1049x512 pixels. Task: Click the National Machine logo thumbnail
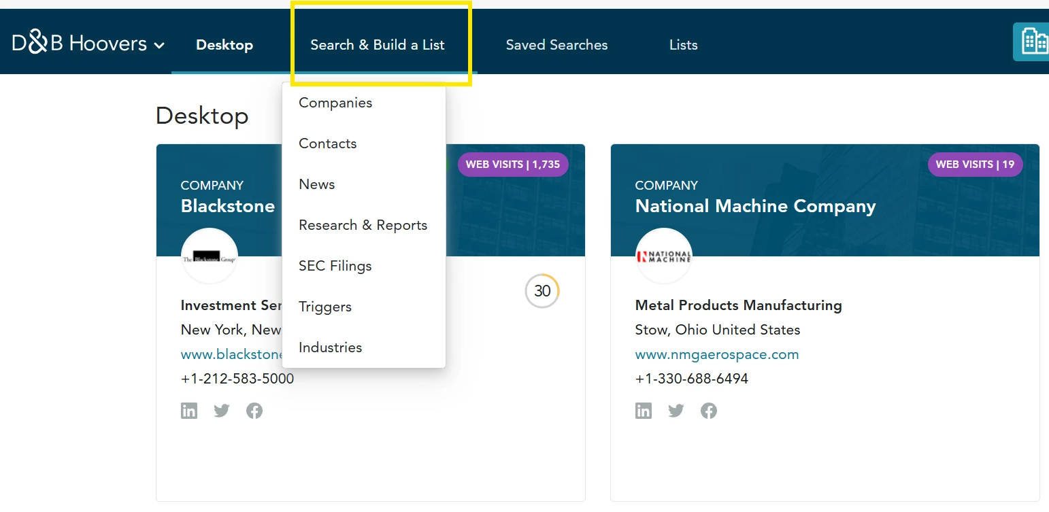point(664,256)
